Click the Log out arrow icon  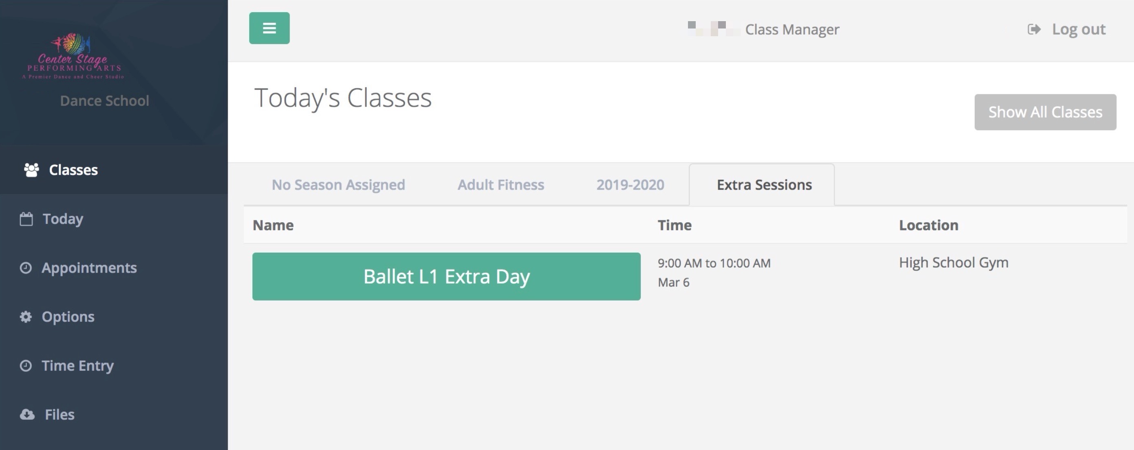point(1034,29)
